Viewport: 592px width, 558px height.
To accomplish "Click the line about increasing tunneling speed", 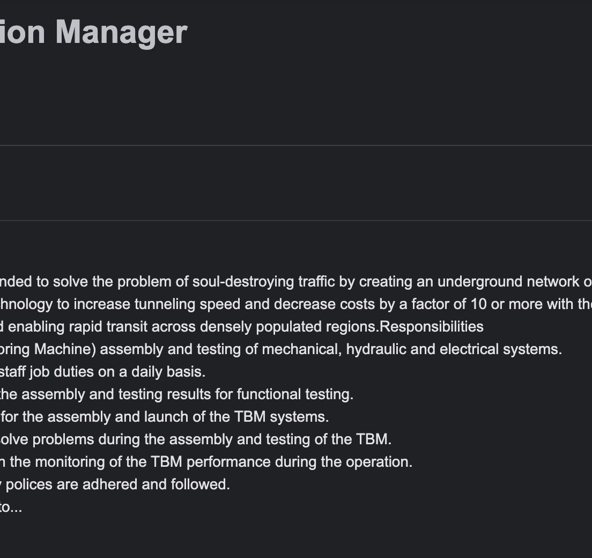I will 296,304.
